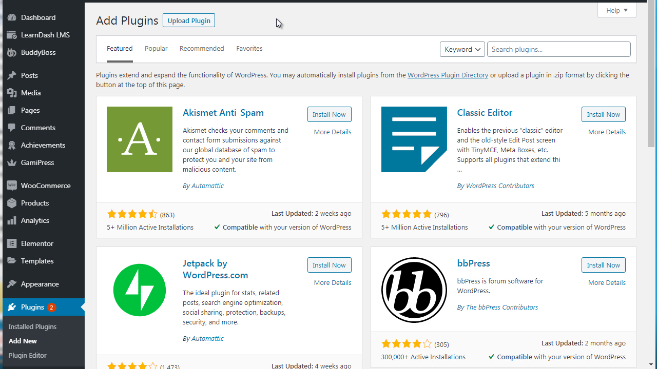Click the LearnDash LMS sidebar icon
Screen dimensions: 657x369
coord(12,35)
